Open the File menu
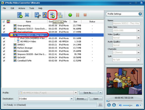Screen dimensions: 145x110 coord(4,8)
